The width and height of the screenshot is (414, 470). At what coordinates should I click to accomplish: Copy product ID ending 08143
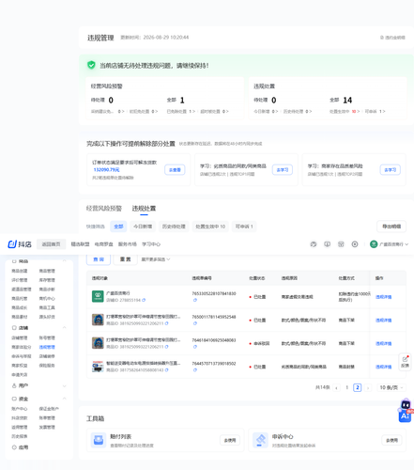166,370
